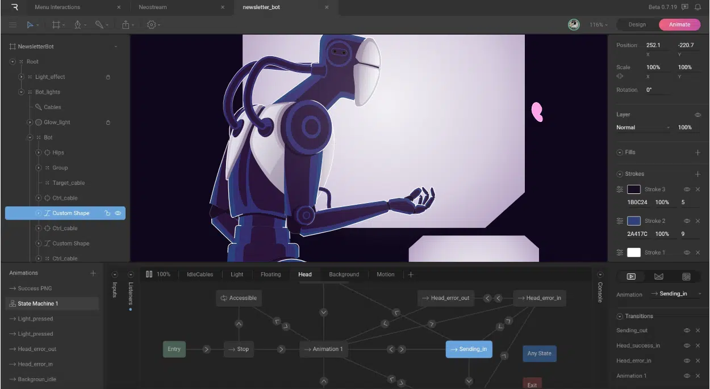
Task: Click the Any State node
Action: point(539,353)
